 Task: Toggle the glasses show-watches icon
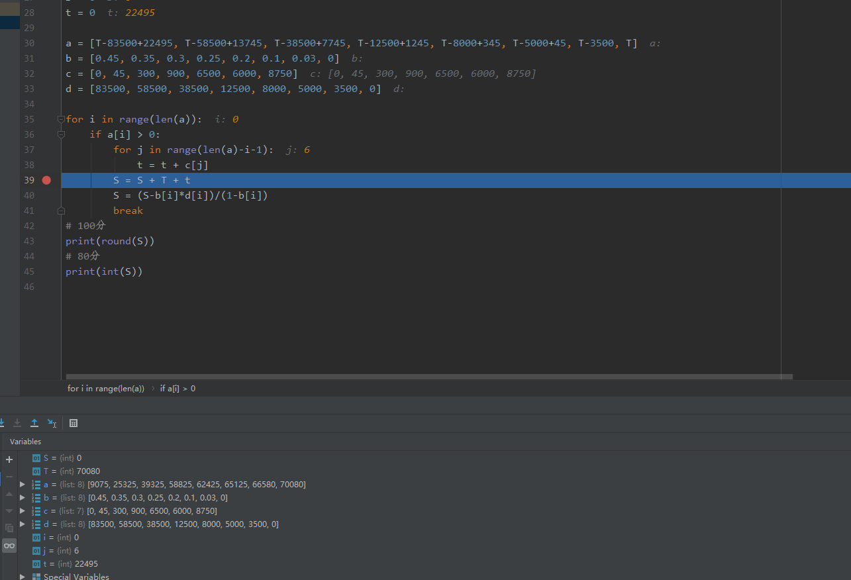9,546
